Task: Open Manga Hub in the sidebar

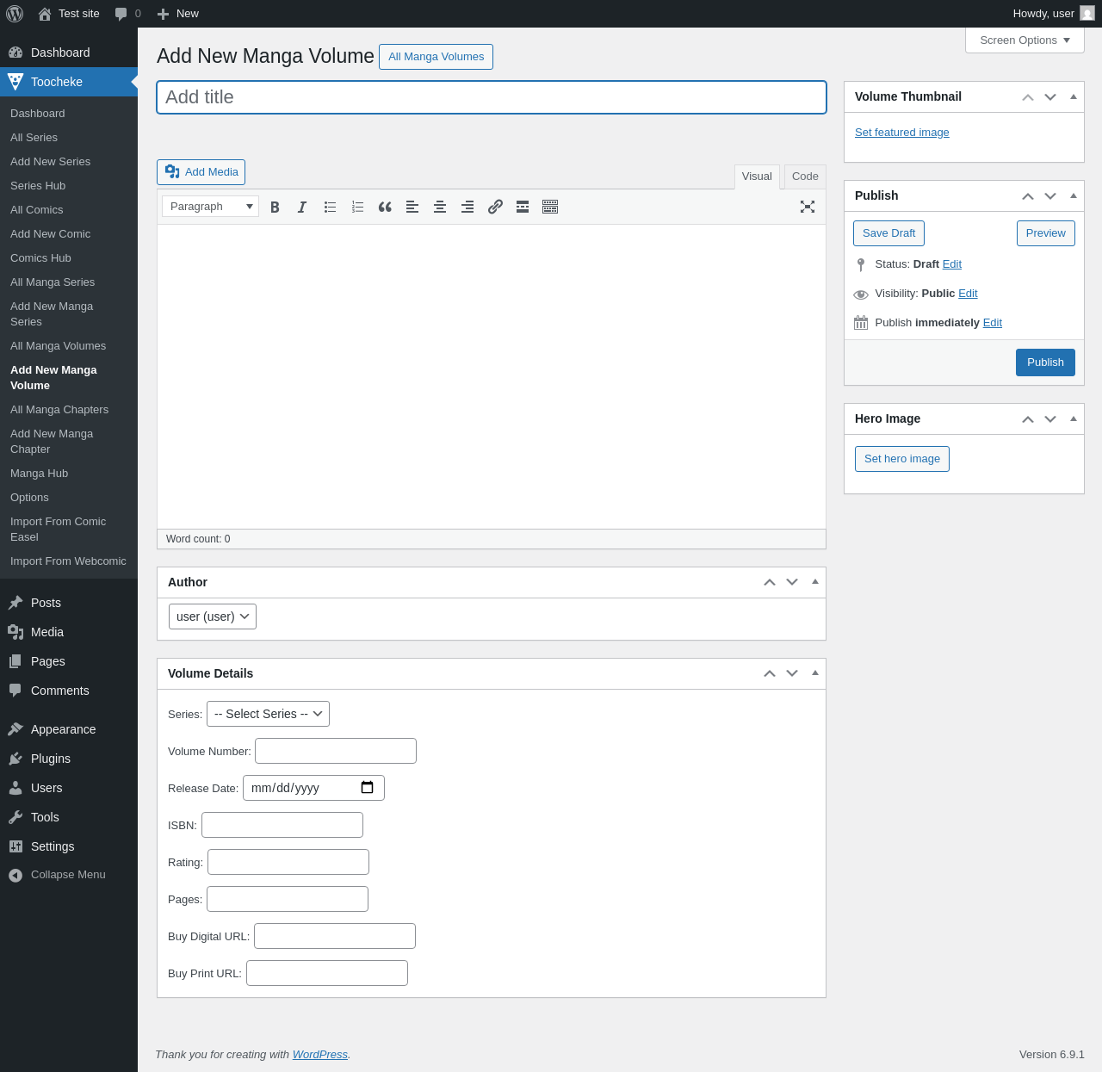Action: 39,474
